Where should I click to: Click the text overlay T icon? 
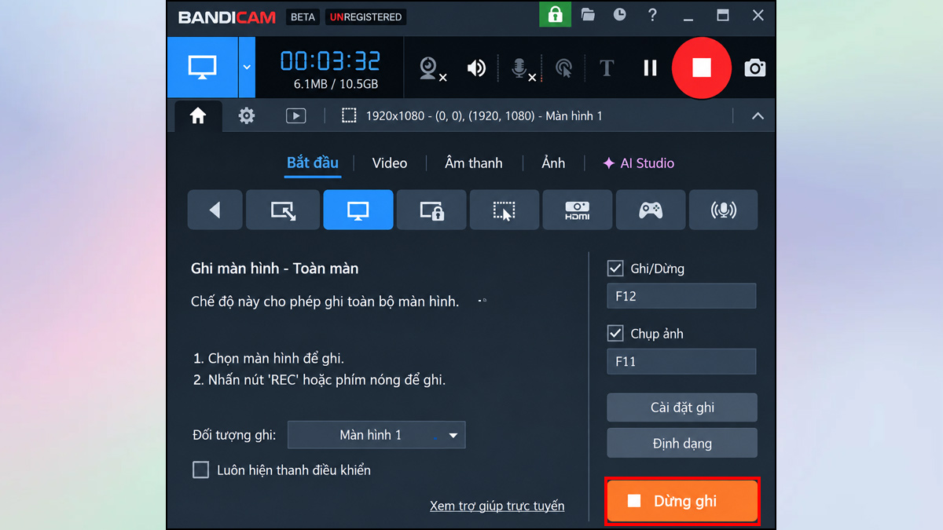[x=607, y=68]
